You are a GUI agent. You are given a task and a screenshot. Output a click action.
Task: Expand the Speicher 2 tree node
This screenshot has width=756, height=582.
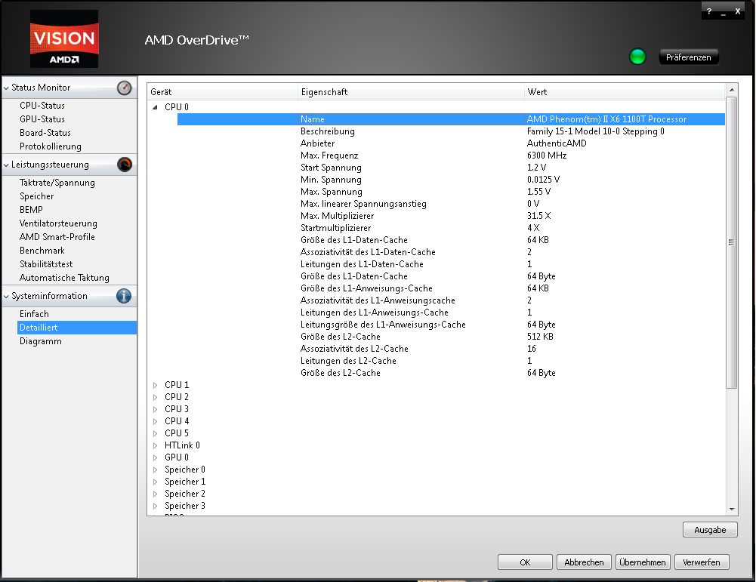pyautogui.click(x=156, y=494)
